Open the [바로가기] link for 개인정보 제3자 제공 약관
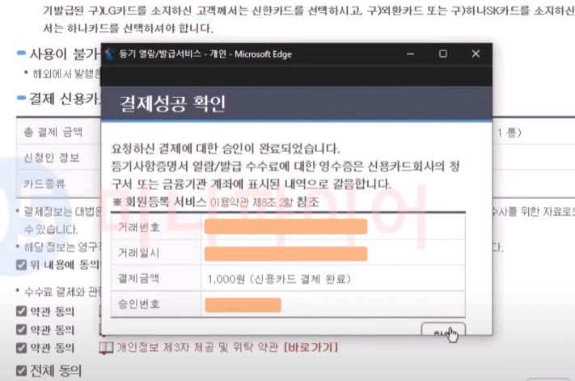Viewport: 575px width, 381px height. tap(311, 347)
